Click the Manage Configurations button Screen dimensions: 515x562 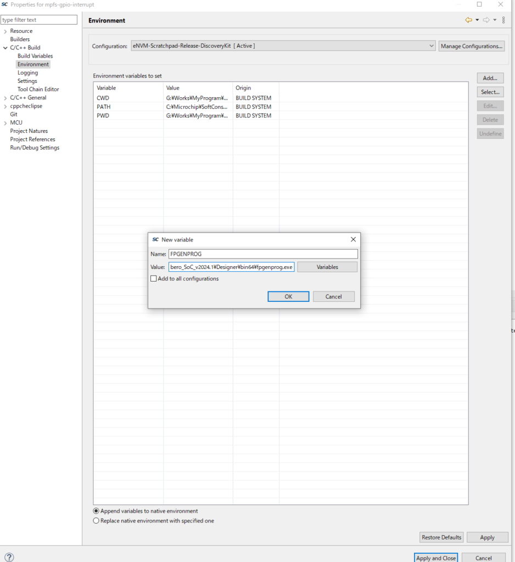pyautogui.click(x=471, y=46)
